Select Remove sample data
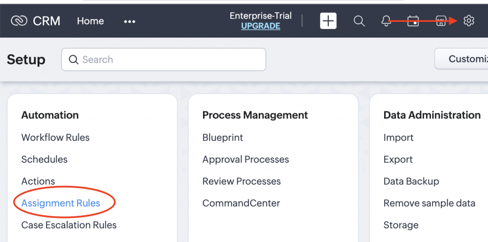 click(x=429, y=203)
